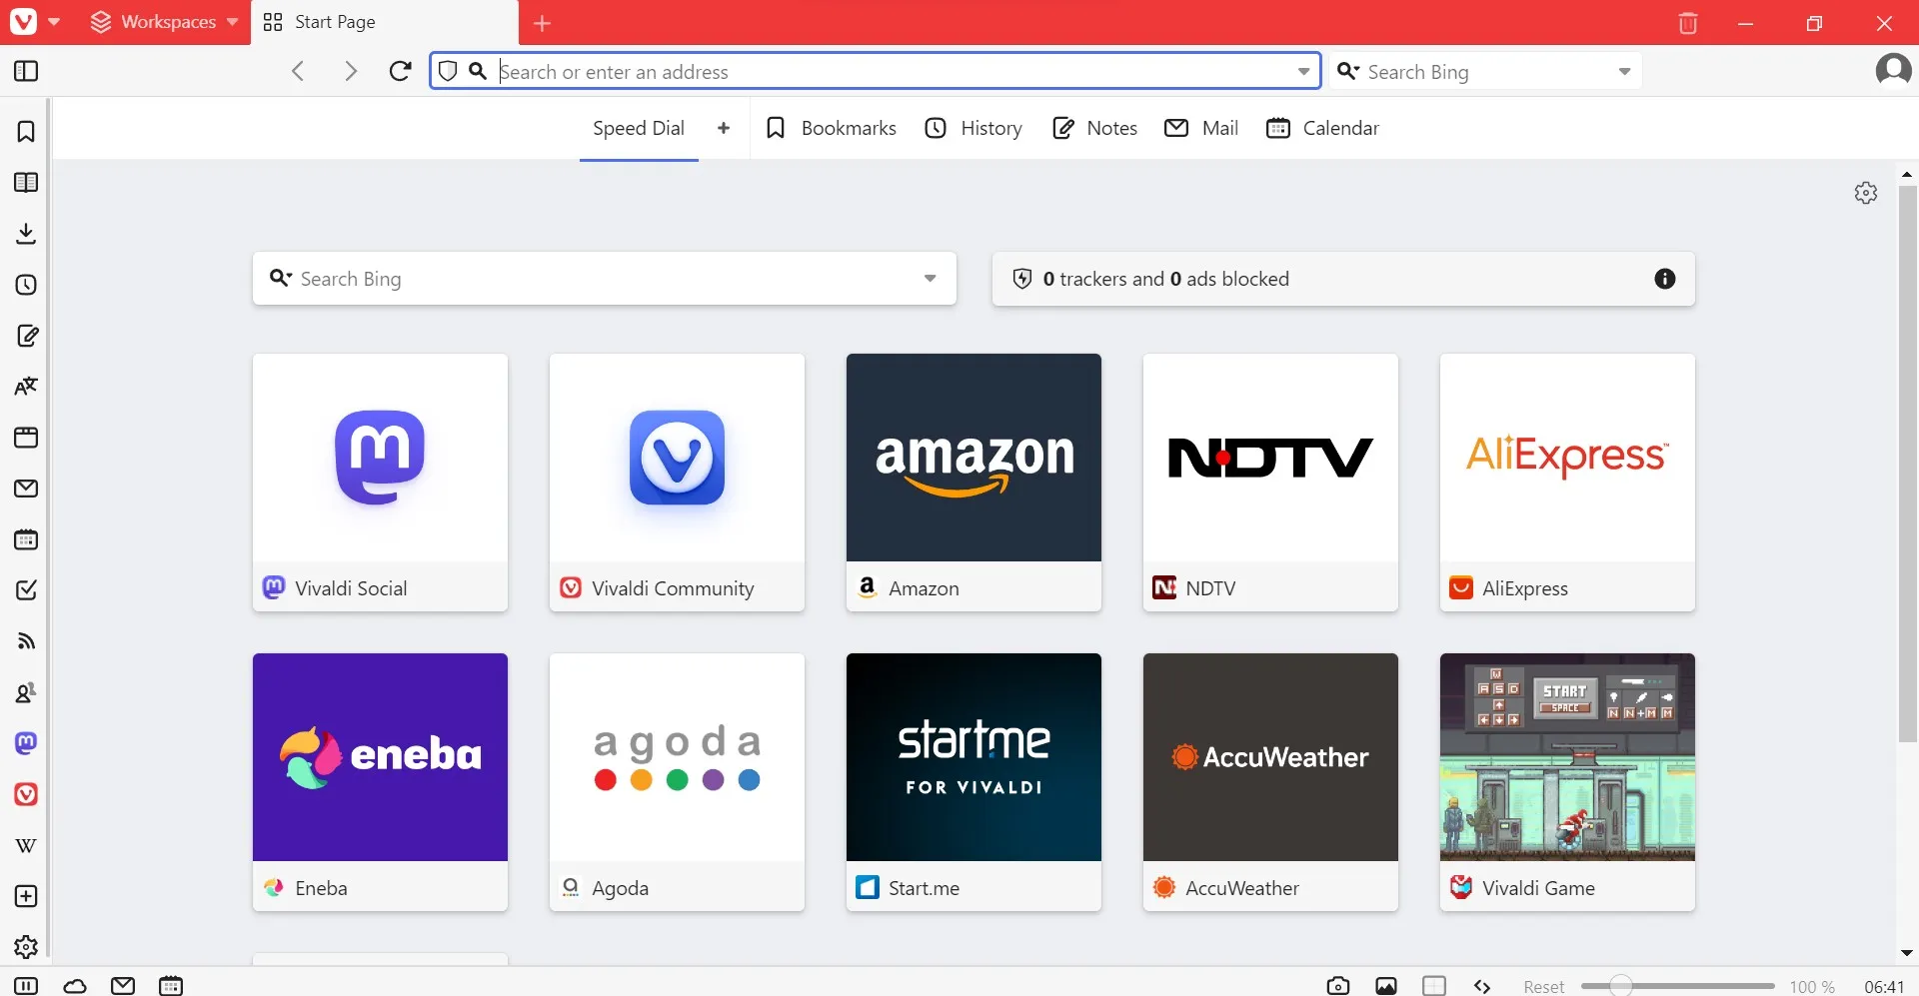Image resolution: width=1919 pixels, height=996 pixels.
Task: Open the Window panel in the sidebar
Action: click(x=26, y=438)
